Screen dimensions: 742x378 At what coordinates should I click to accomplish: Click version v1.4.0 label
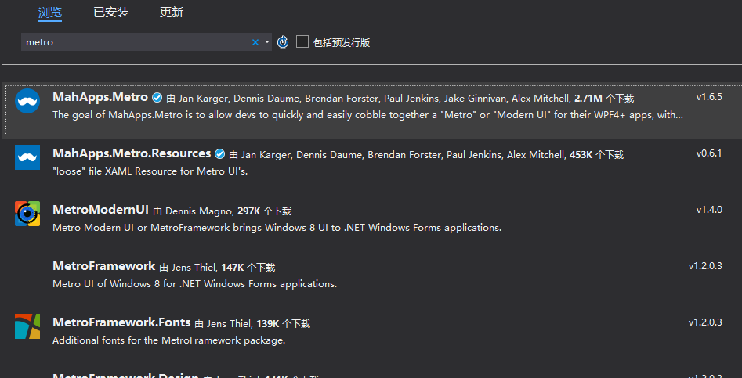pyautogui.click(x=709, y=210)
